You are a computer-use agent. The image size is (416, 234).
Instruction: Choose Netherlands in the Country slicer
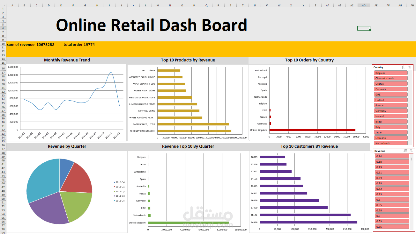(x=391, y=143)
